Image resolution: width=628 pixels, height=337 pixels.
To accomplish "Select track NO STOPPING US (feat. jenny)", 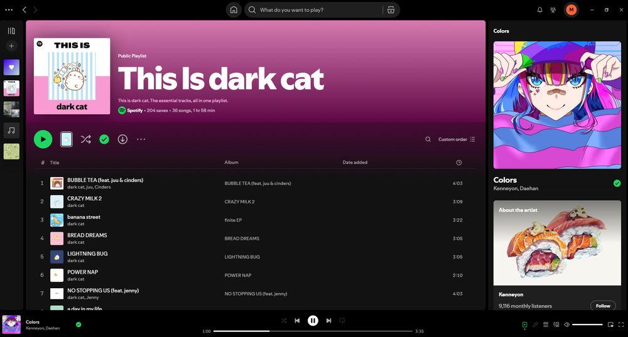I will tap(256, 294).
